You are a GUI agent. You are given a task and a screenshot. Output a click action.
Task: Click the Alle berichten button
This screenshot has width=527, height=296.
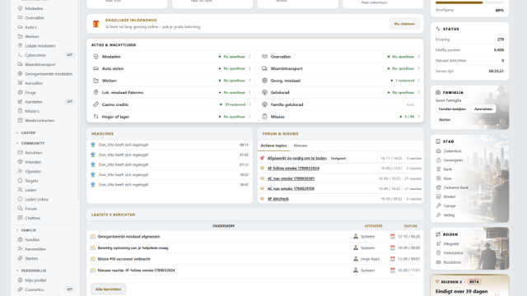108,289
